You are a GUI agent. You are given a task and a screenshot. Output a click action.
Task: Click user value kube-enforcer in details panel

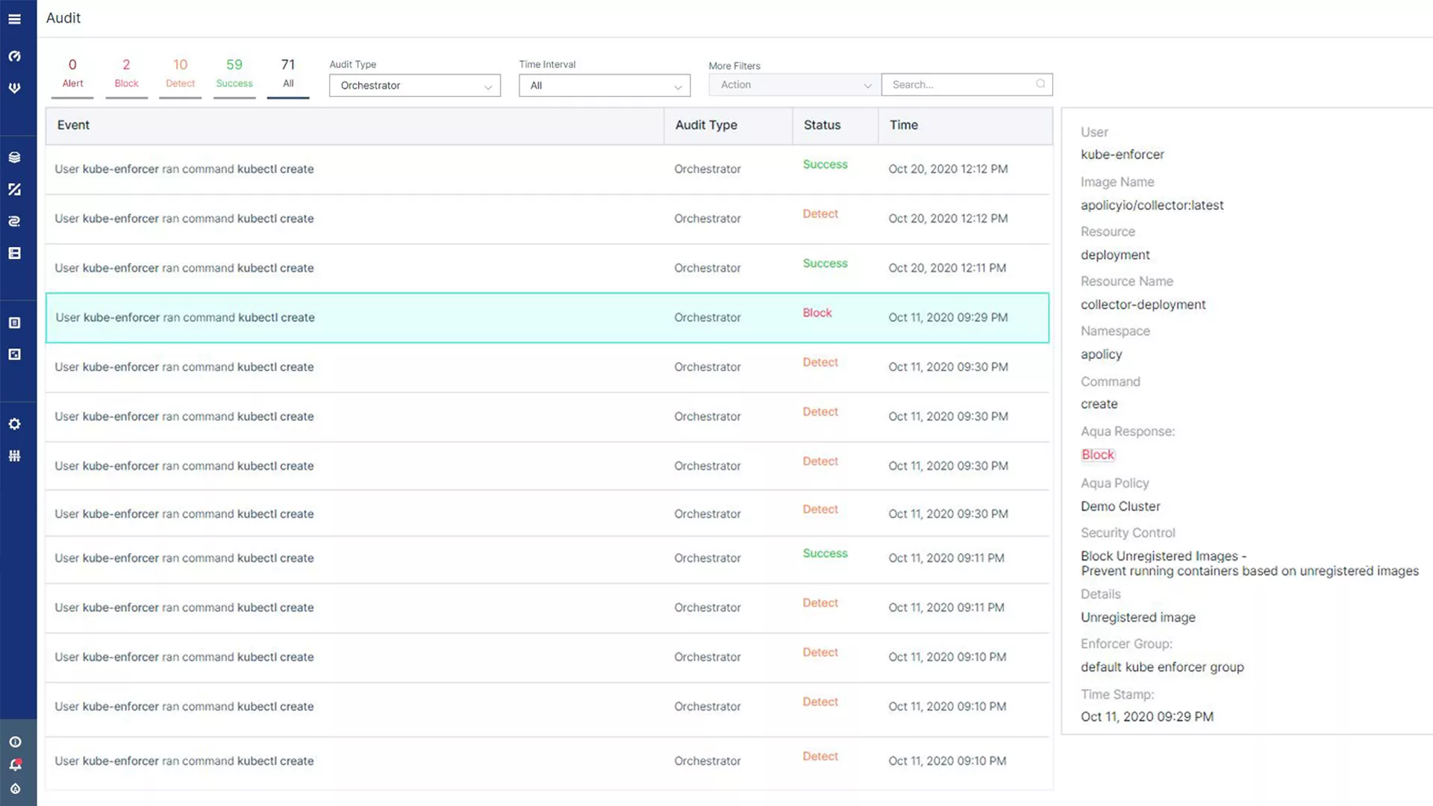[1122, 154]
